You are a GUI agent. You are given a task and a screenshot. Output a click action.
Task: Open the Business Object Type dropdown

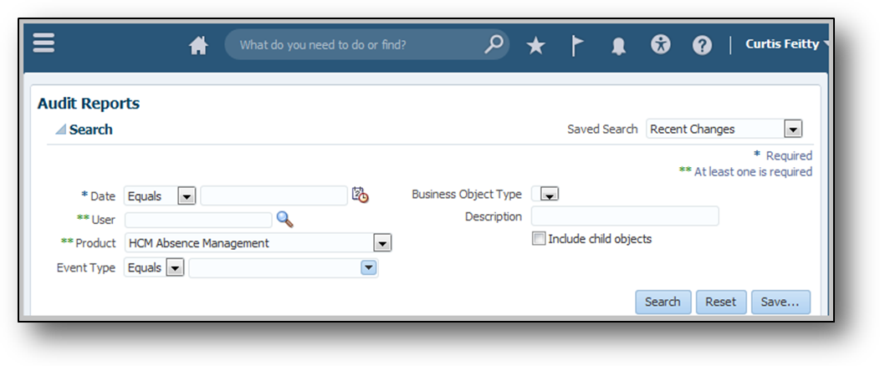549,195
